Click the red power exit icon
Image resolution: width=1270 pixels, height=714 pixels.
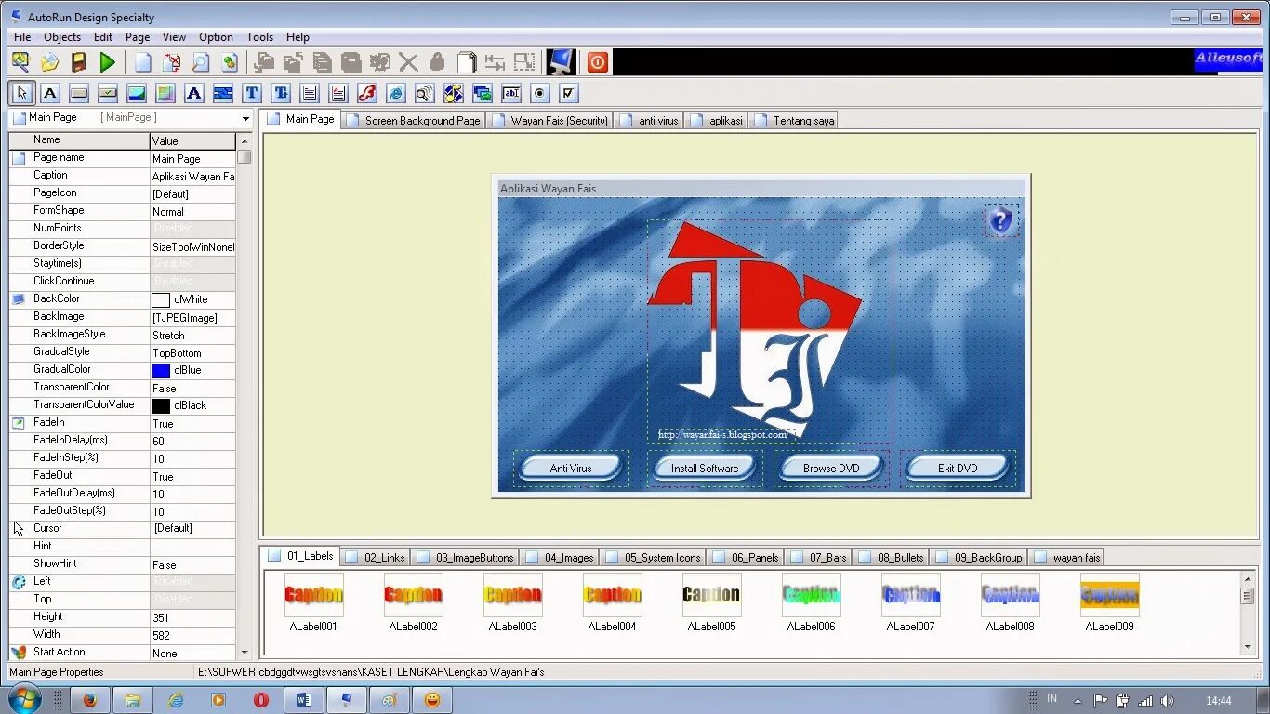tap(598, 62)
